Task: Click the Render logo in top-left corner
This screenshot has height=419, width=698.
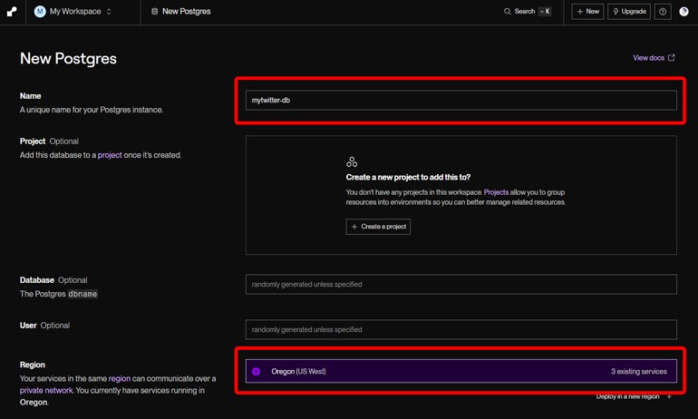Action: click(12, 12)
